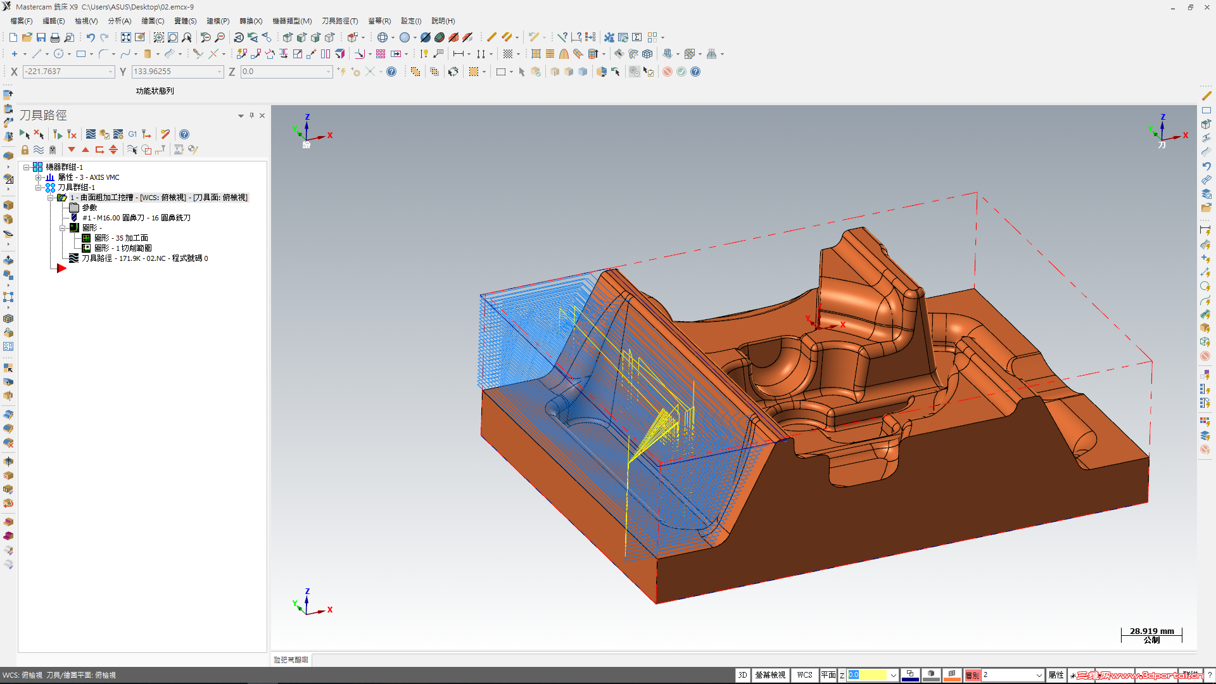This screenshot has height=684, width=1216.
Task: Open the X coordinate dropdown
Action: [x=111, y=72]
